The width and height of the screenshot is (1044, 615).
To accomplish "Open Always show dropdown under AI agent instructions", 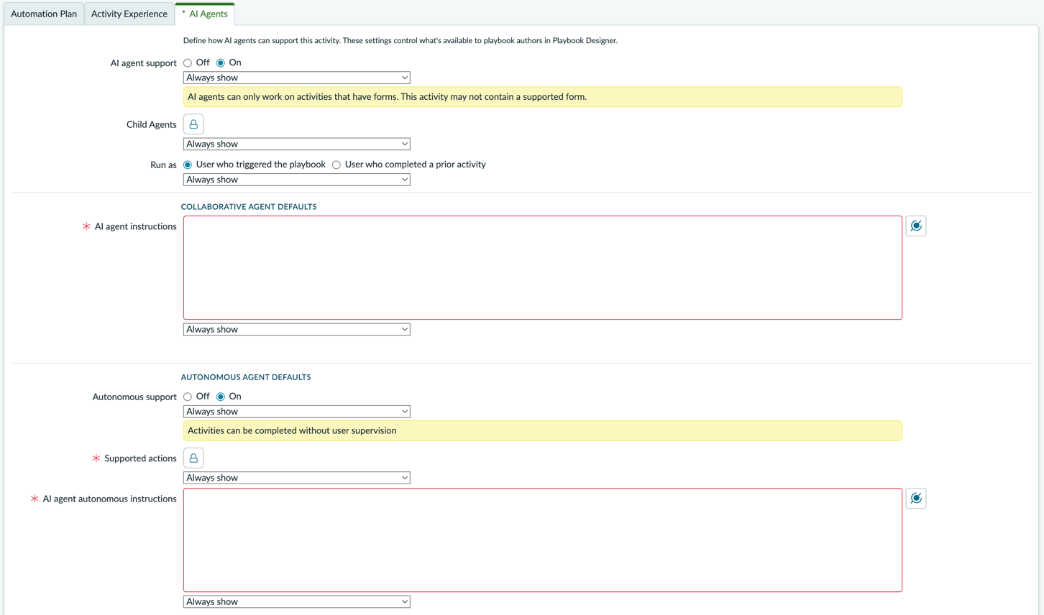I will (296, 329).
